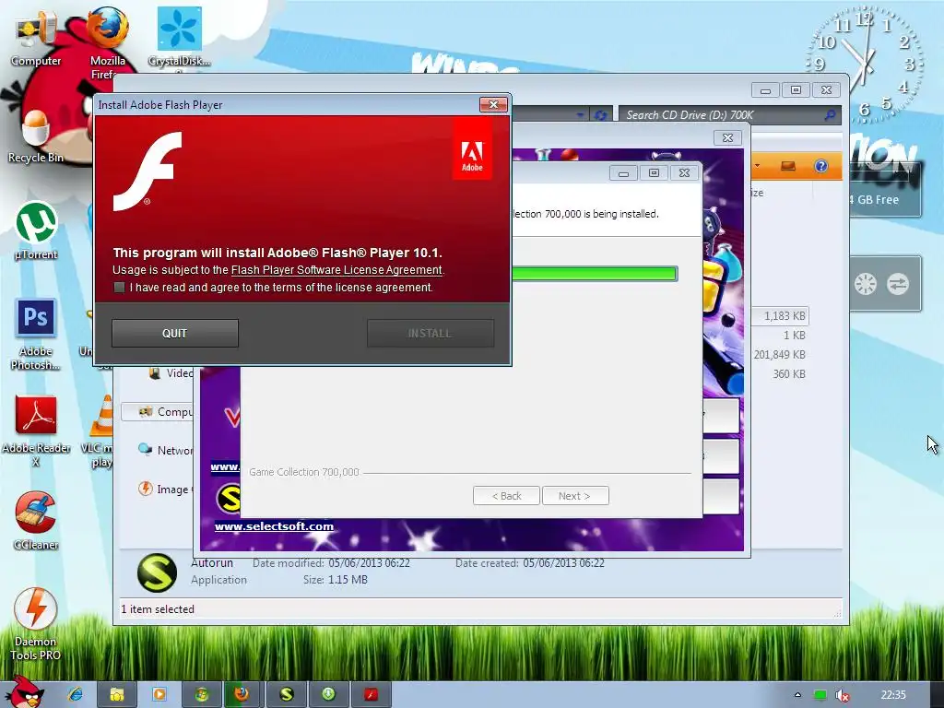Image resolution: width=944 pixels, height=708 pixels.
Task: Click the Angry Birds Start button
Action: click(24, 692)
